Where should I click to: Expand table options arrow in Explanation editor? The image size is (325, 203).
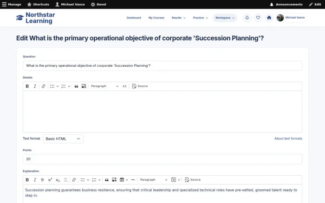point(127,180)
